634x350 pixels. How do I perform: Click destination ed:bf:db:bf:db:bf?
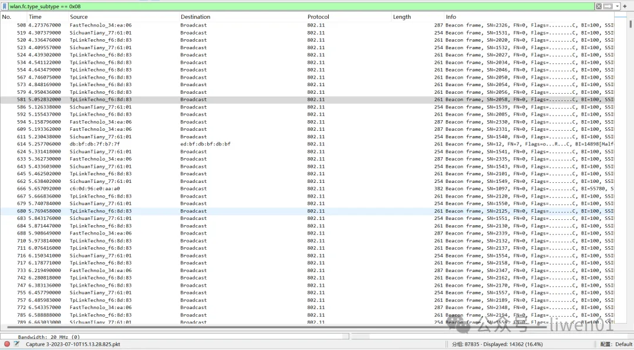205,144
